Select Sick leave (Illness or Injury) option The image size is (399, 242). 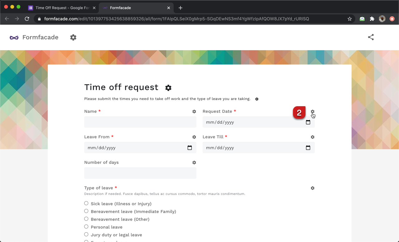pos(86,203)
